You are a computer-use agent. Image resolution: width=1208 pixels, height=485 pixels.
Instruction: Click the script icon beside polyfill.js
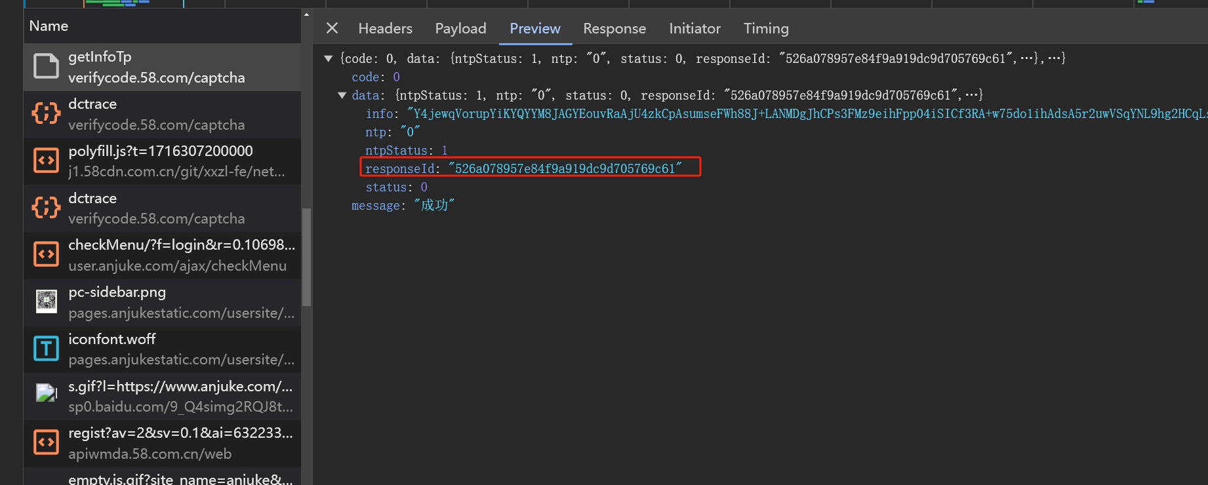tap(46, 161)
